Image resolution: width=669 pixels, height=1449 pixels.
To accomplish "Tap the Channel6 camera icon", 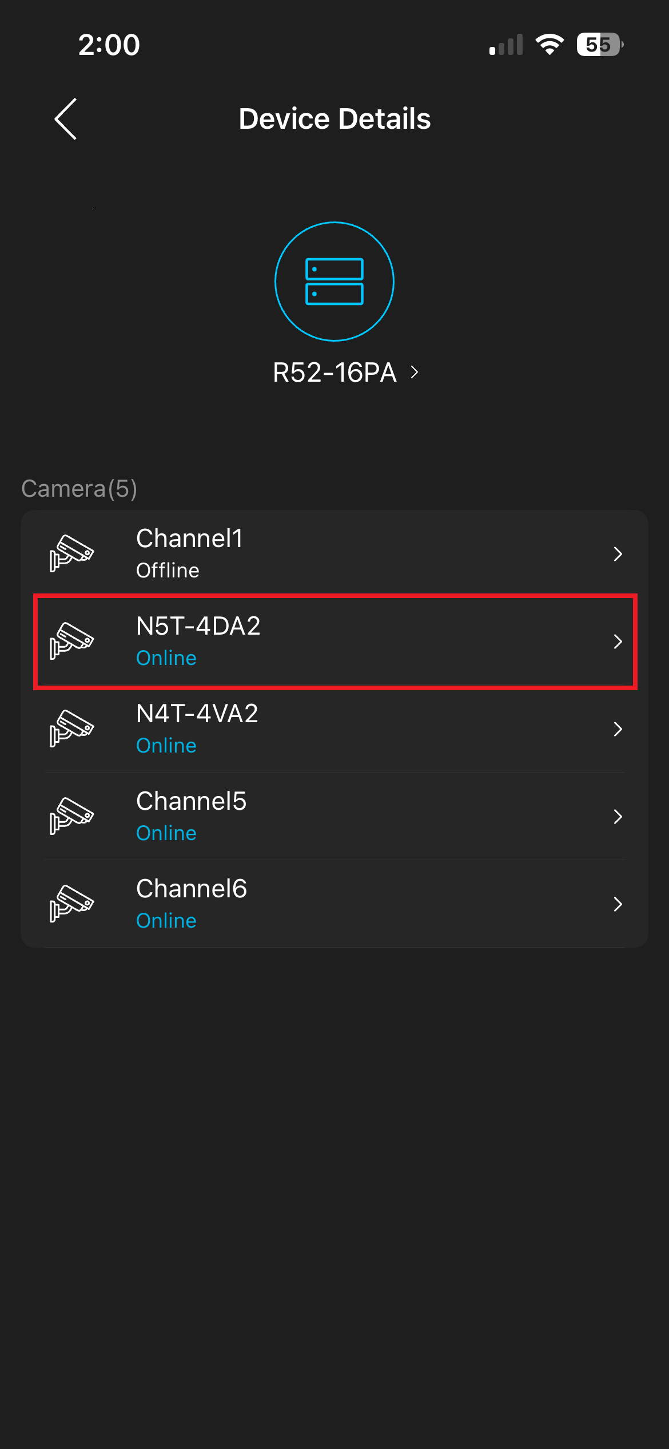I will pos(71,904).
